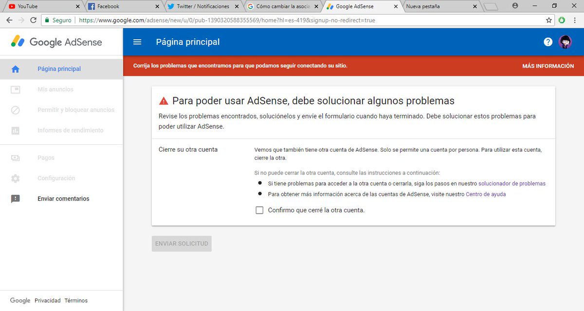
Task: Check Confirmo que cerré la otra cuenta
Action: point(259,210)
